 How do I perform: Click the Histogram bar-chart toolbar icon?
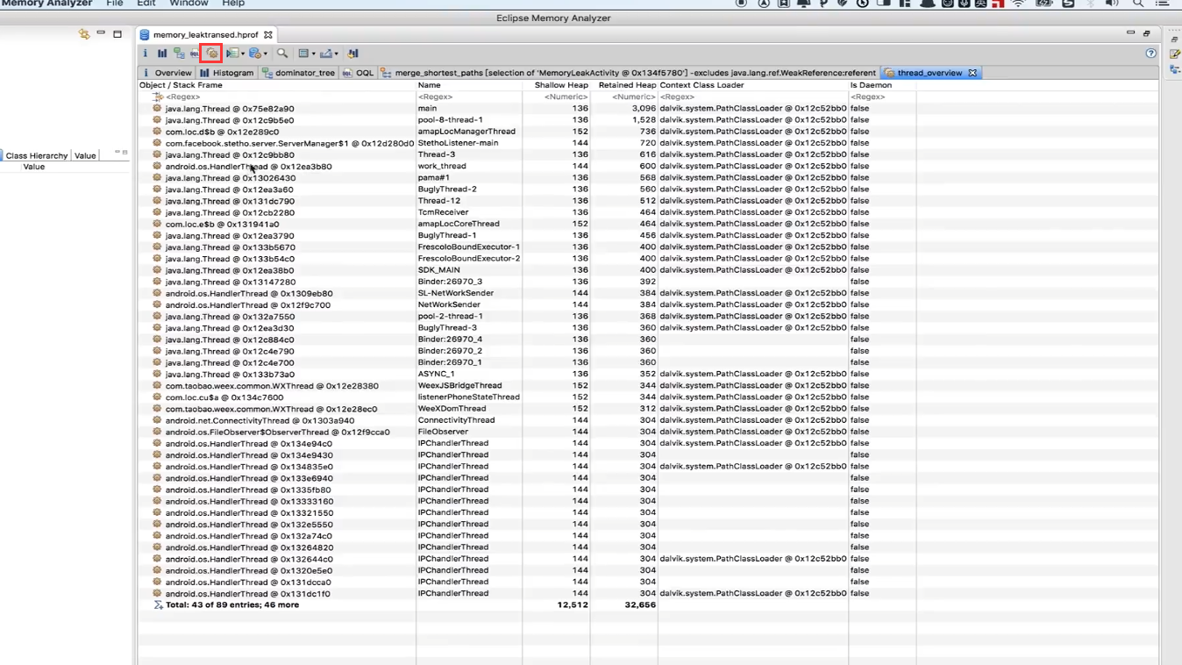(x=163, y=54)
